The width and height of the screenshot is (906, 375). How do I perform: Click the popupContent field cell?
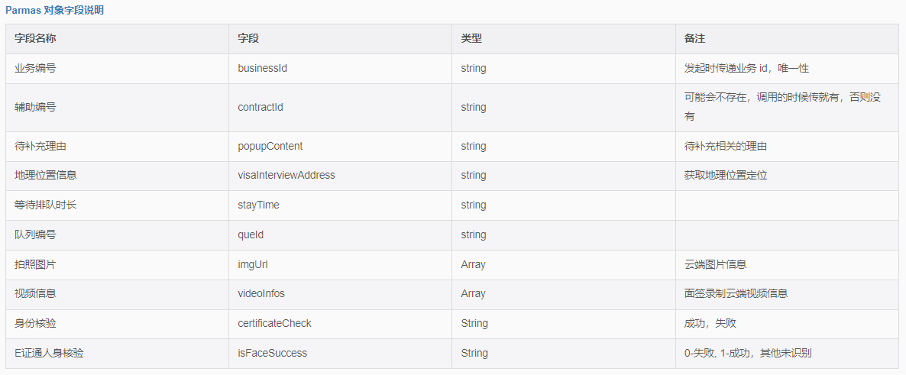341,146
